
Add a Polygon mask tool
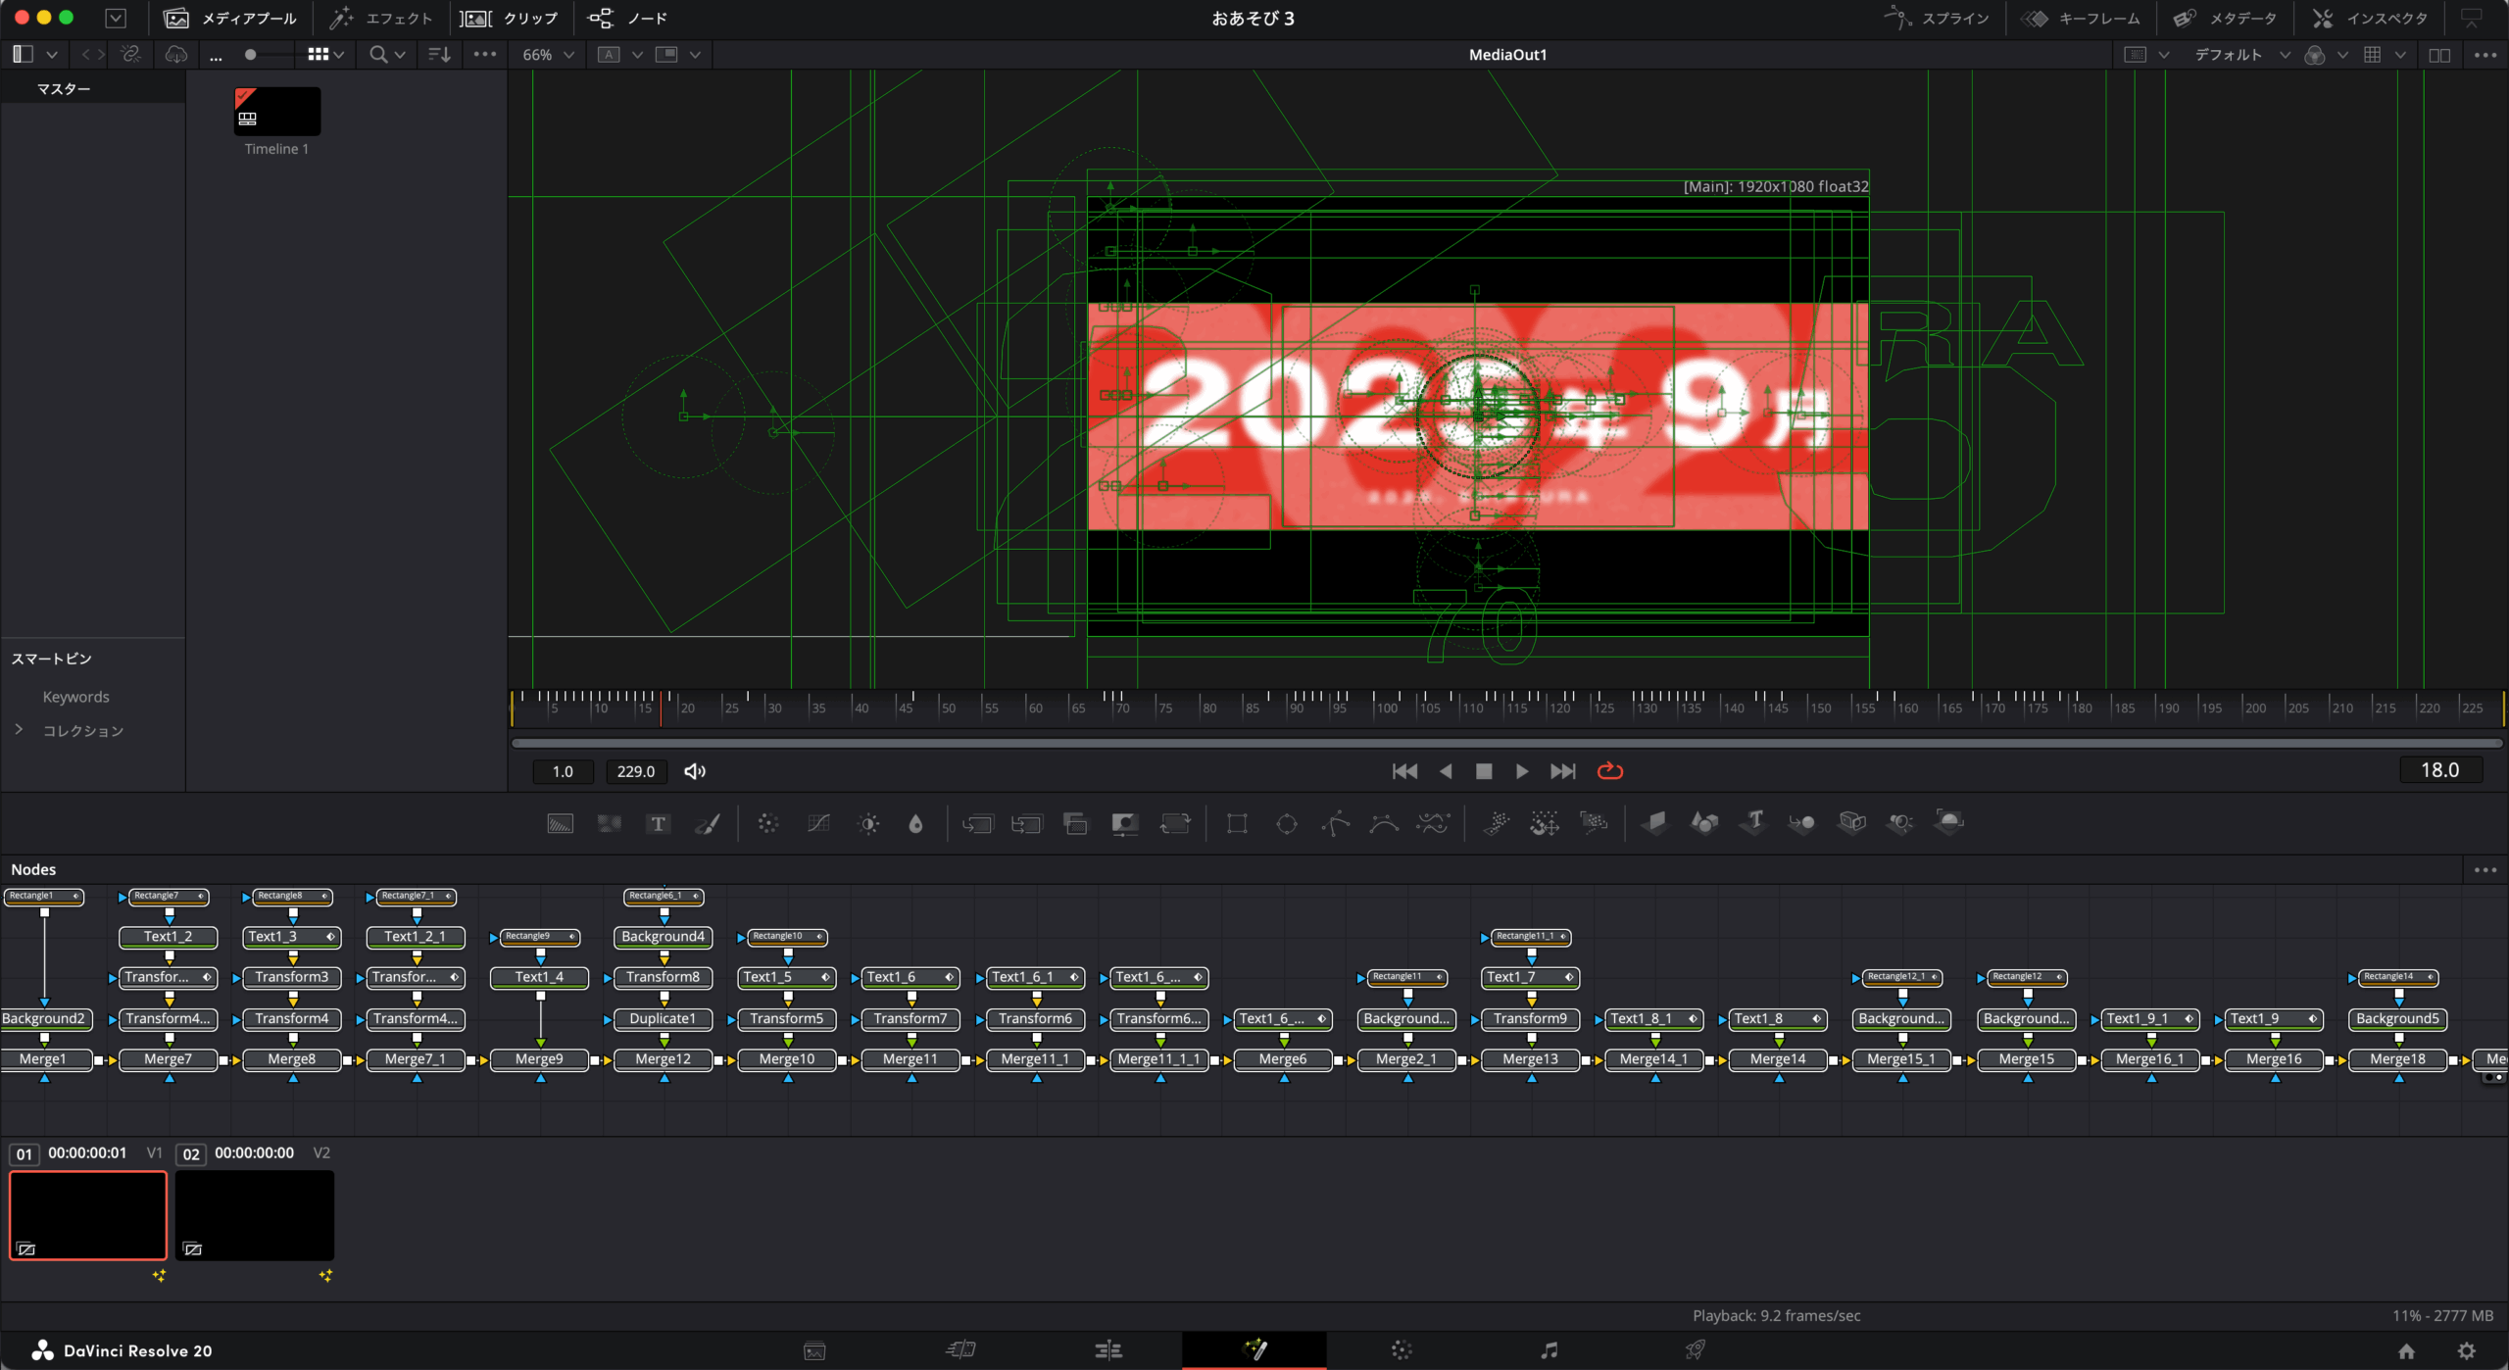coord(1336,823)
